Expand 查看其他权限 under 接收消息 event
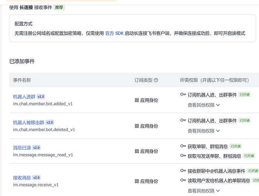The width and height of the screenshot is (259, 196). (203, 191)
